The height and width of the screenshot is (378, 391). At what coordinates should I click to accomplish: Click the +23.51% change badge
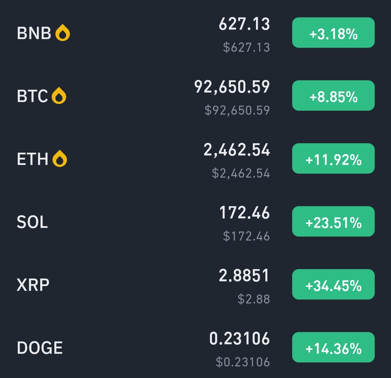tap(333, 221)
